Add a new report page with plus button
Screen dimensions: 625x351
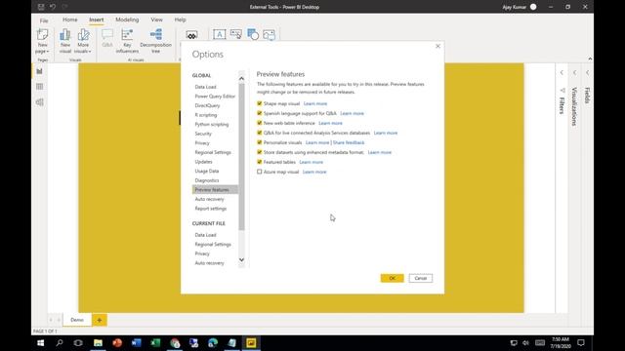point(100,320)
